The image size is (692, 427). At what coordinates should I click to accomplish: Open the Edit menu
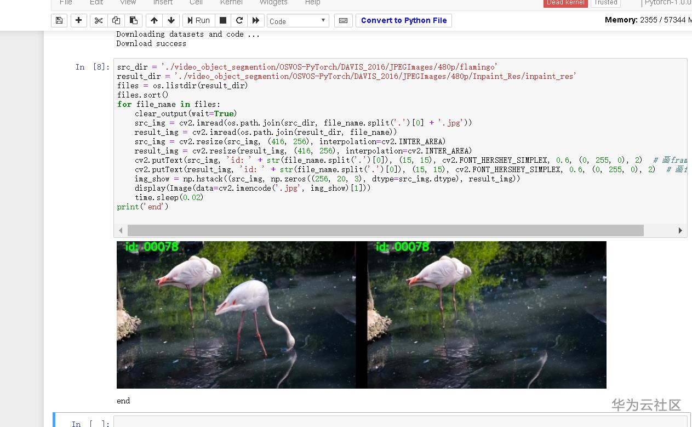point(96,3)
